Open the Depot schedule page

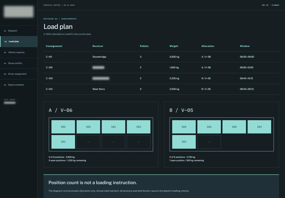(x=19, y=85)
